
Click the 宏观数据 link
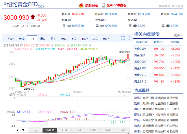coord(172,120)
